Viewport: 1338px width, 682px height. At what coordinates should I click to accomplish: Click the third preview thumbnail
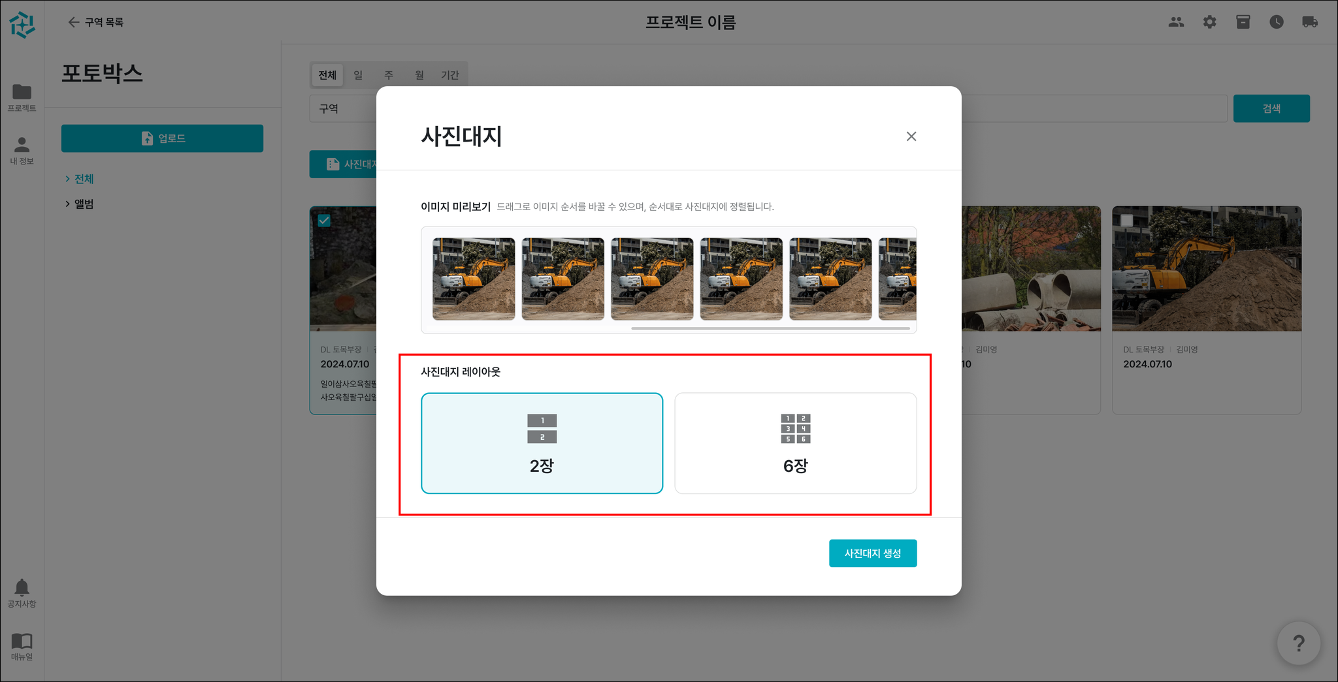pos(652,279)
